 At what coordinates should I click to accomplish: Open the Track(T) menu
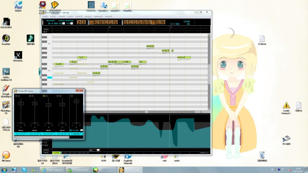[79, 17]
